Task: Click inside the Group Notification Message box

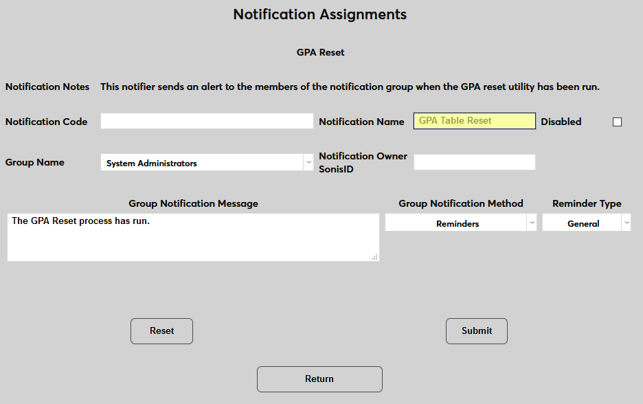Action: coord(192,237)
